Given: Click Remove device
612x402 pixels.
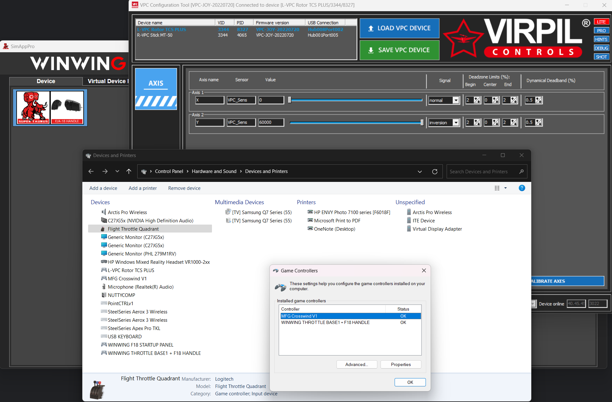Looking at the screenshot, I should coord(184,188).
